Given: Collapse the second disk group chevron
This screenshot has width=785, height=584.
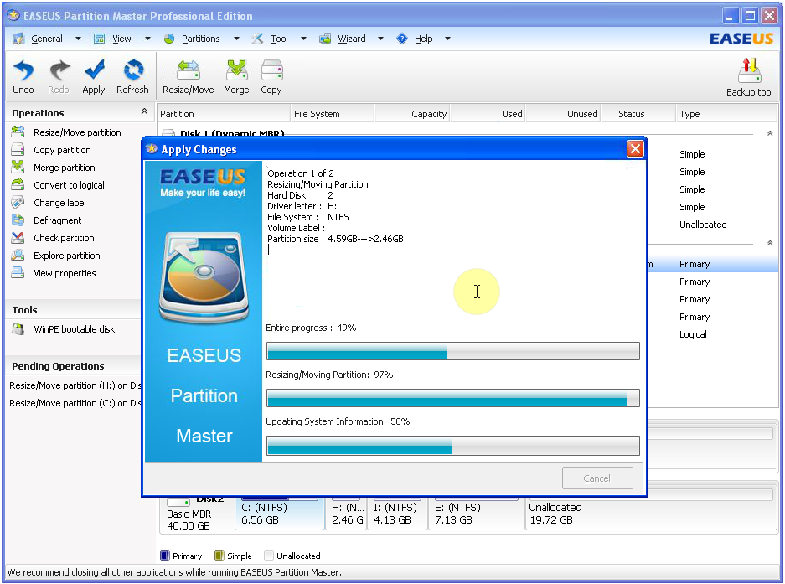Looking at the screenshot, I should coord(770,244).
